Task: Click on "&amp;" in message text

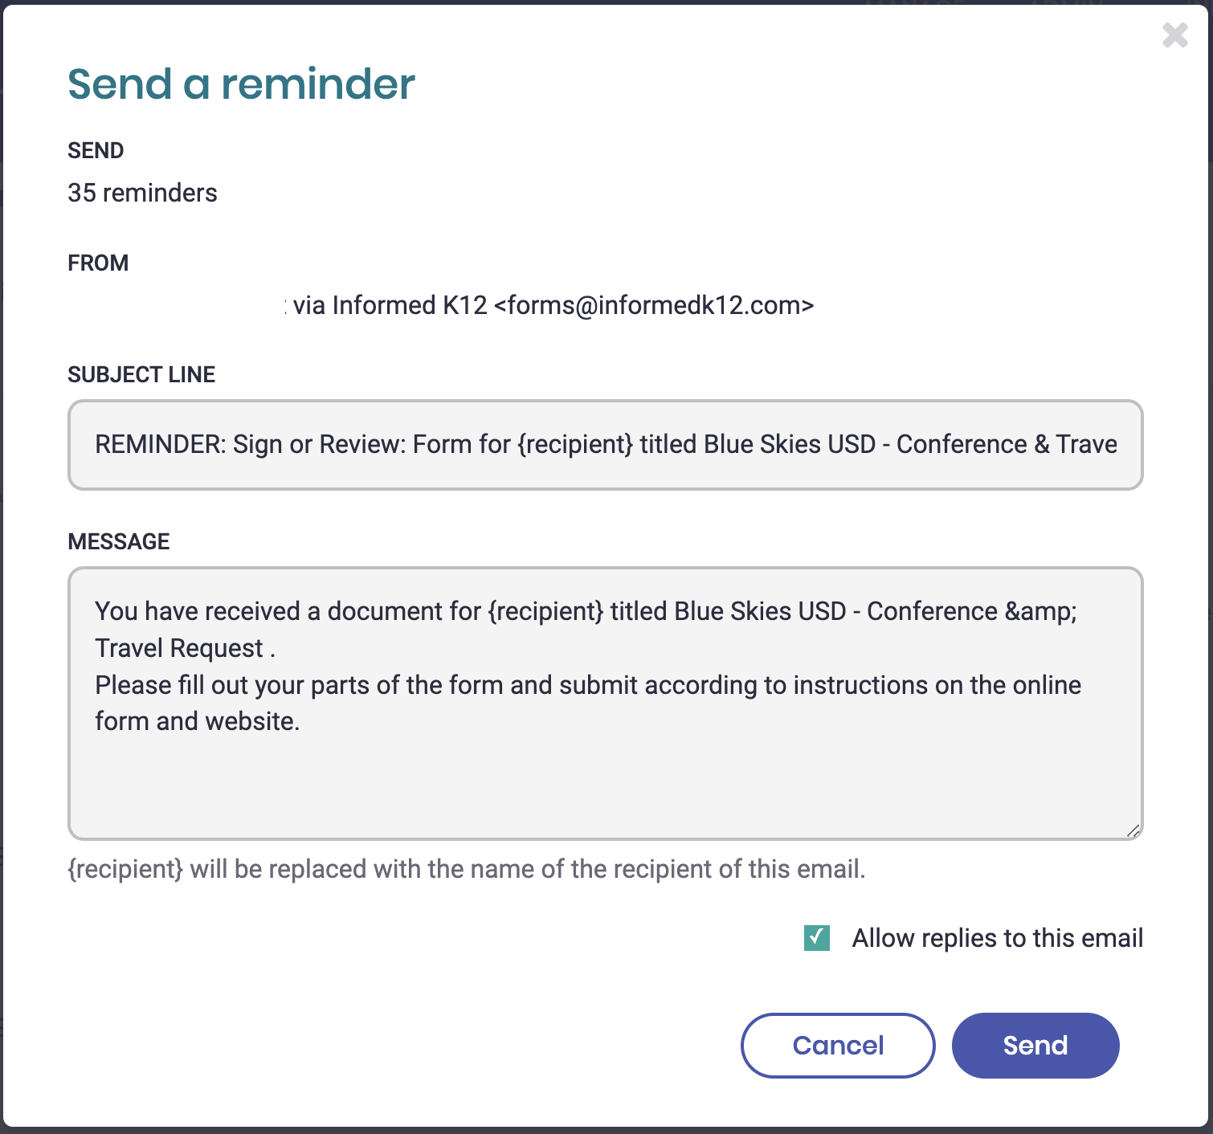Action: click(1040, 611)
